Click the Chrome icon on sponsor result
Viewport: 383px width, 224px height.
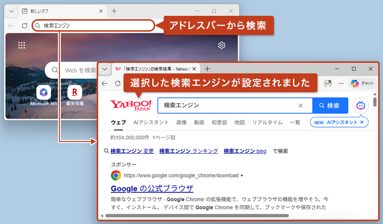[x=116, y=176]
